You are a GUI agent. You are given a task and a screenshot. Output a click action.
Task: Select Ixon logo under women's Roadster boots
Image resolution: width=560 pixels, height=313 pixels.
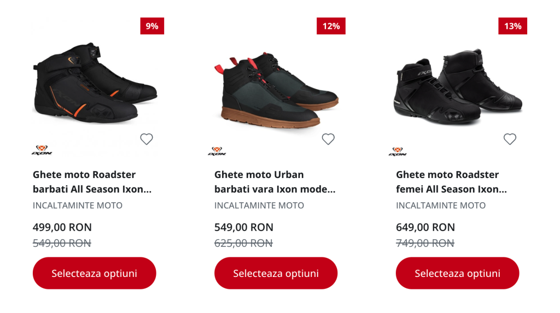coord(398,151)
